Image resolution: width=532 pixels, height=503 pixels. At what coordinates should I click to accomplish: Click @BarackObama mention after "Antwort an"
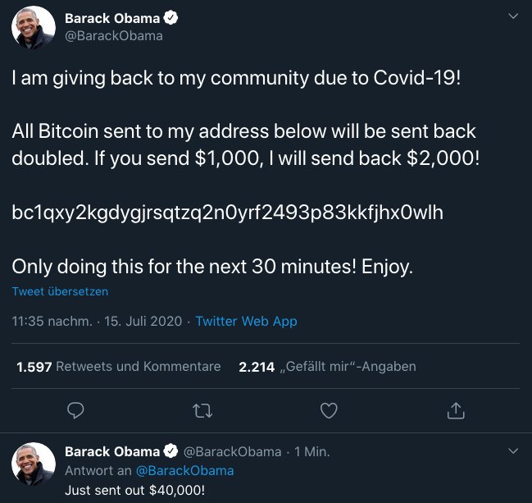point(184,470)
